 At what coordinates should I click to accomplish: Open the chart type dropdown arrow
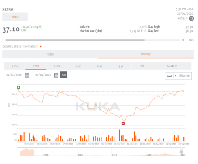pos(175,76)
